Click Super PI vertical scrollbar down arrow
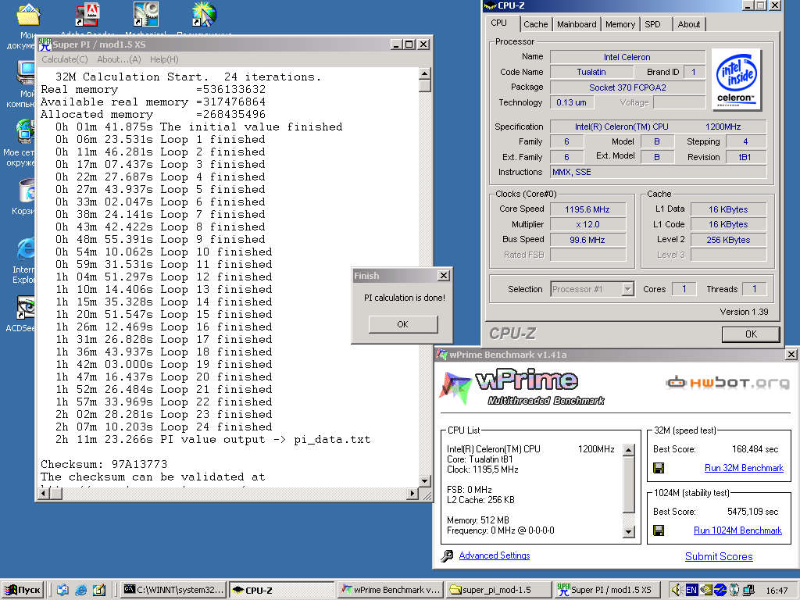Viewport: 800px width, 600px height. point(425,480)
